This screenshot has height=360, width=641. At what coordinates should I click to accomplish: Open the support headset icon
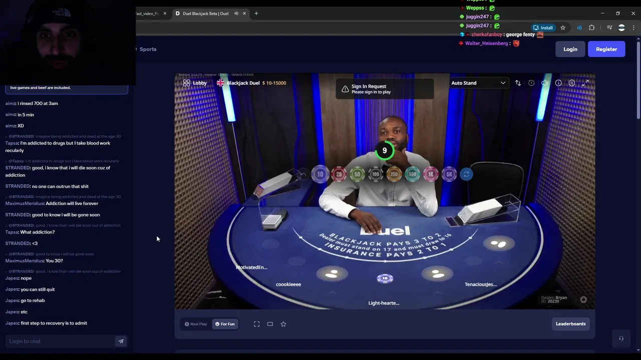pos(621,338)
